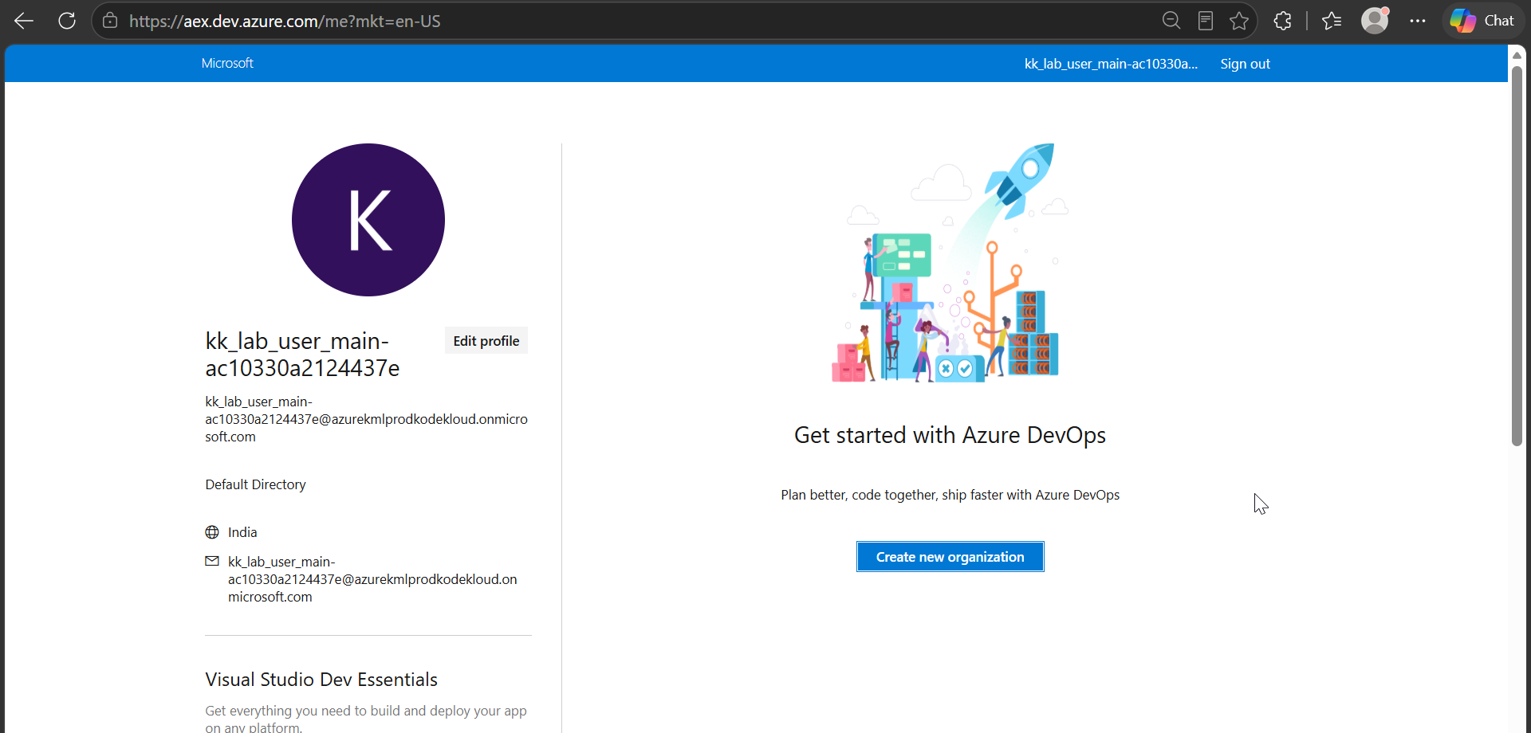Click the globe icon next to India
This screenshot has width=1531, height=733.
(x=212, y=532)
